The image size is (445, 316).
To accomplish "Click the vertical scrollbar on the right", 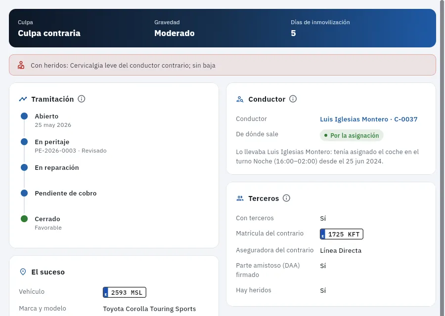I will click(x=442, y=158).
